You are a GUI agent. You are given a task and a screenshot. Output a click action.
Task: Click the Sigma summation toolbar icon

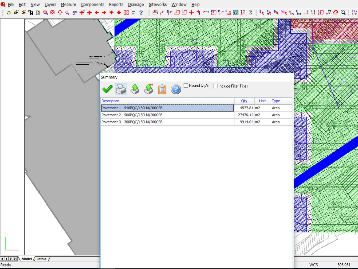[x=250, y=13]
